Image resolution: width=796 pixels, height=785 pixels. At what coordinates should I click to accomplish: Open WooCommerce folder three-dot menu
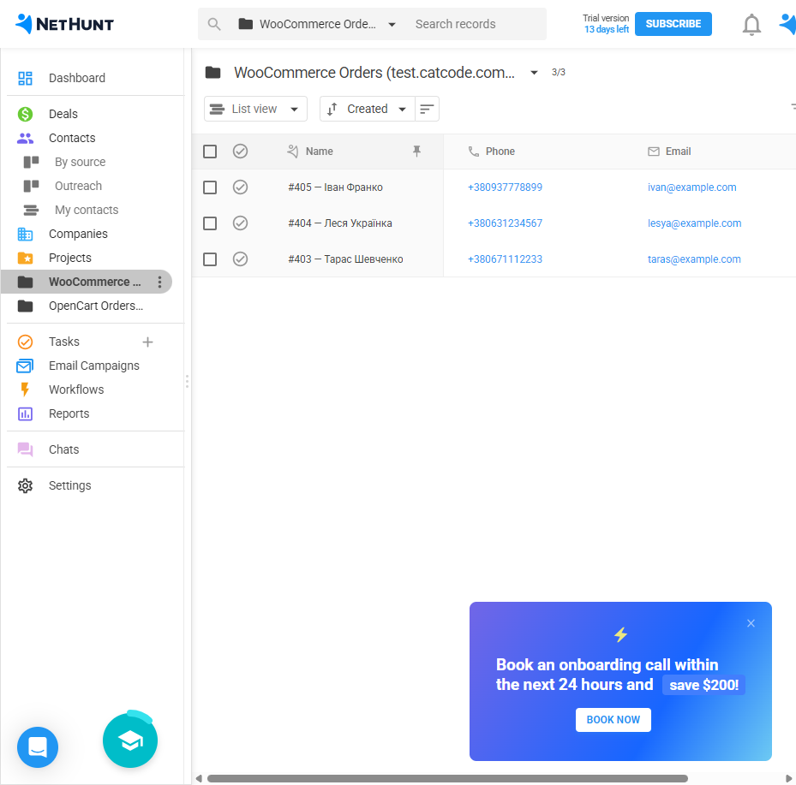160,282
